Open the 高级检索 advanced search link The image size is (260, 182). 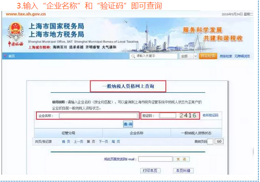click(x=226, y=56)
